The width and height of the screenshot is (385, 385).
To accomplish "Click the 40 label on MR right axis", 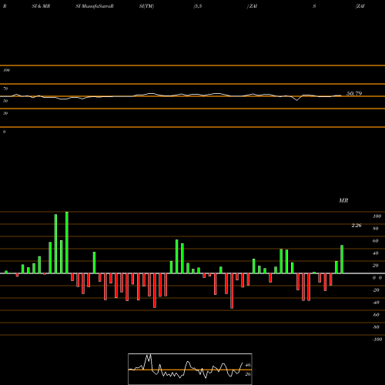I will coord(376,253).
